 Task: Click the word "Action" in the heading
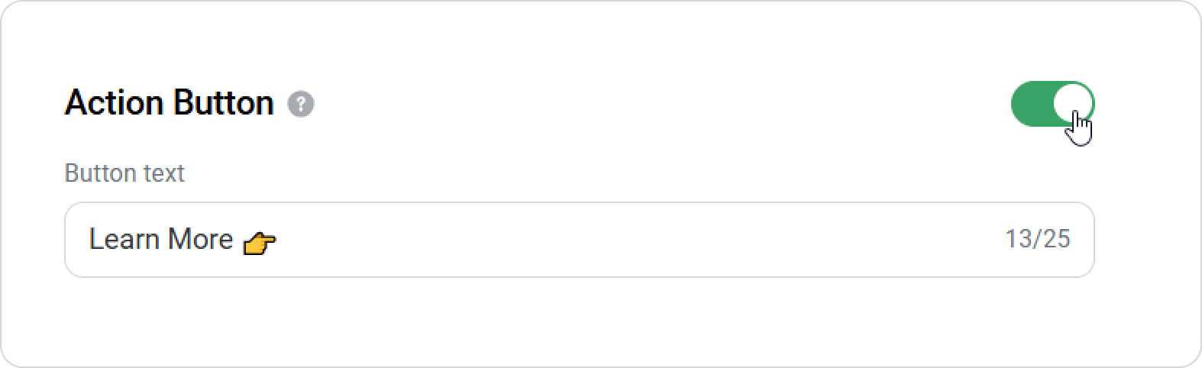115,103
